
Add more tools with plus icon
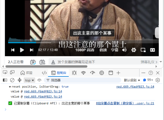[118, 73]
